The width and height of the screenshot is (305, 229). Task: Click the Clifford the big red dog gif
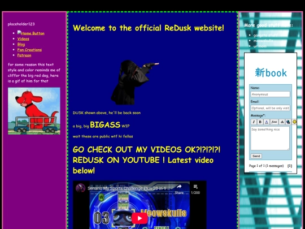(34, 111)
